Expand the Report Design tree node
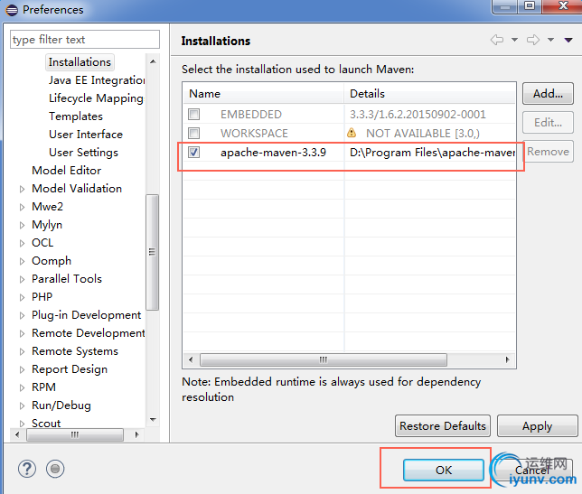 (22, 369)
